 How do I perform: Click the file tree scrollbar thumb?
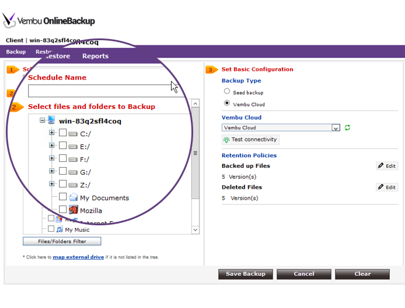[x=195, y=153]
